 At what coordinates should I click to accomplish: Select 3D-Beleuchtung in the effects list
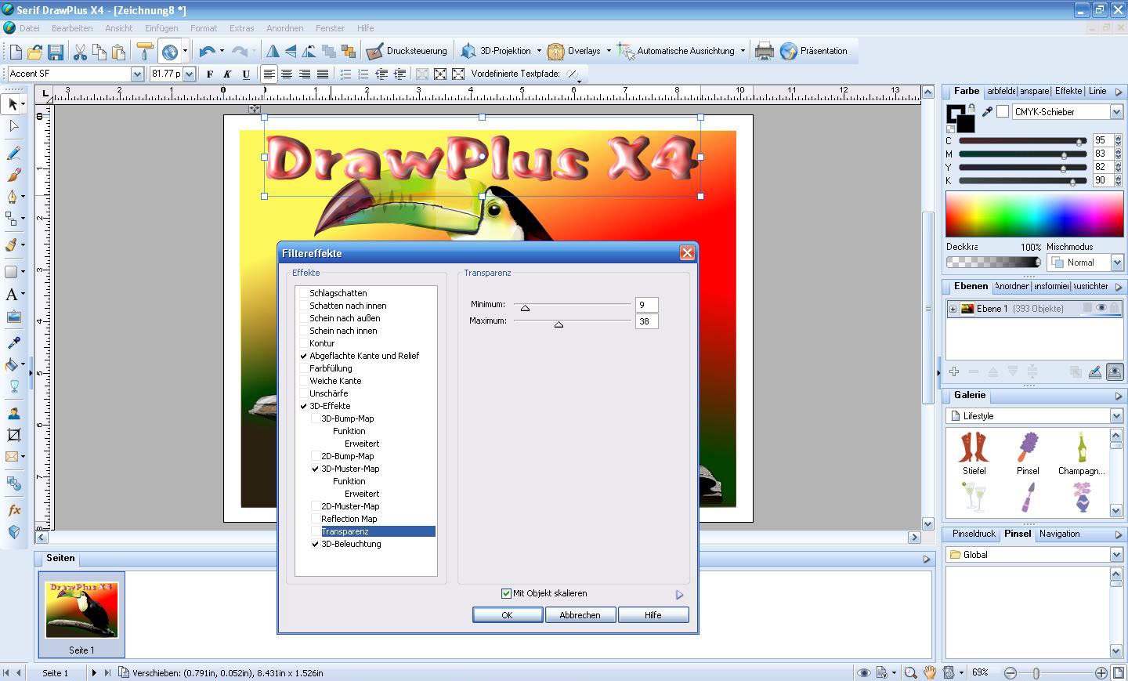[x=351, y=544]
